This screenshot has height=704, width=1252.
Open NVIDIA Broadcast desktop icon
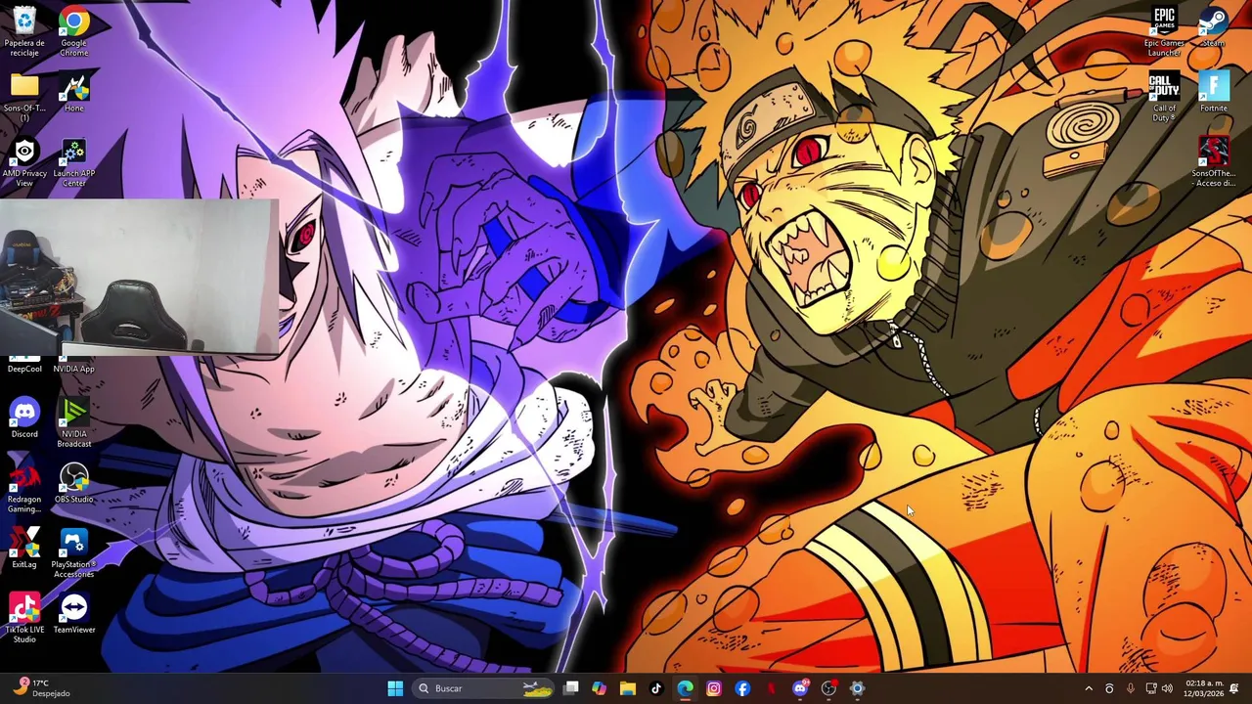point(73,422)
